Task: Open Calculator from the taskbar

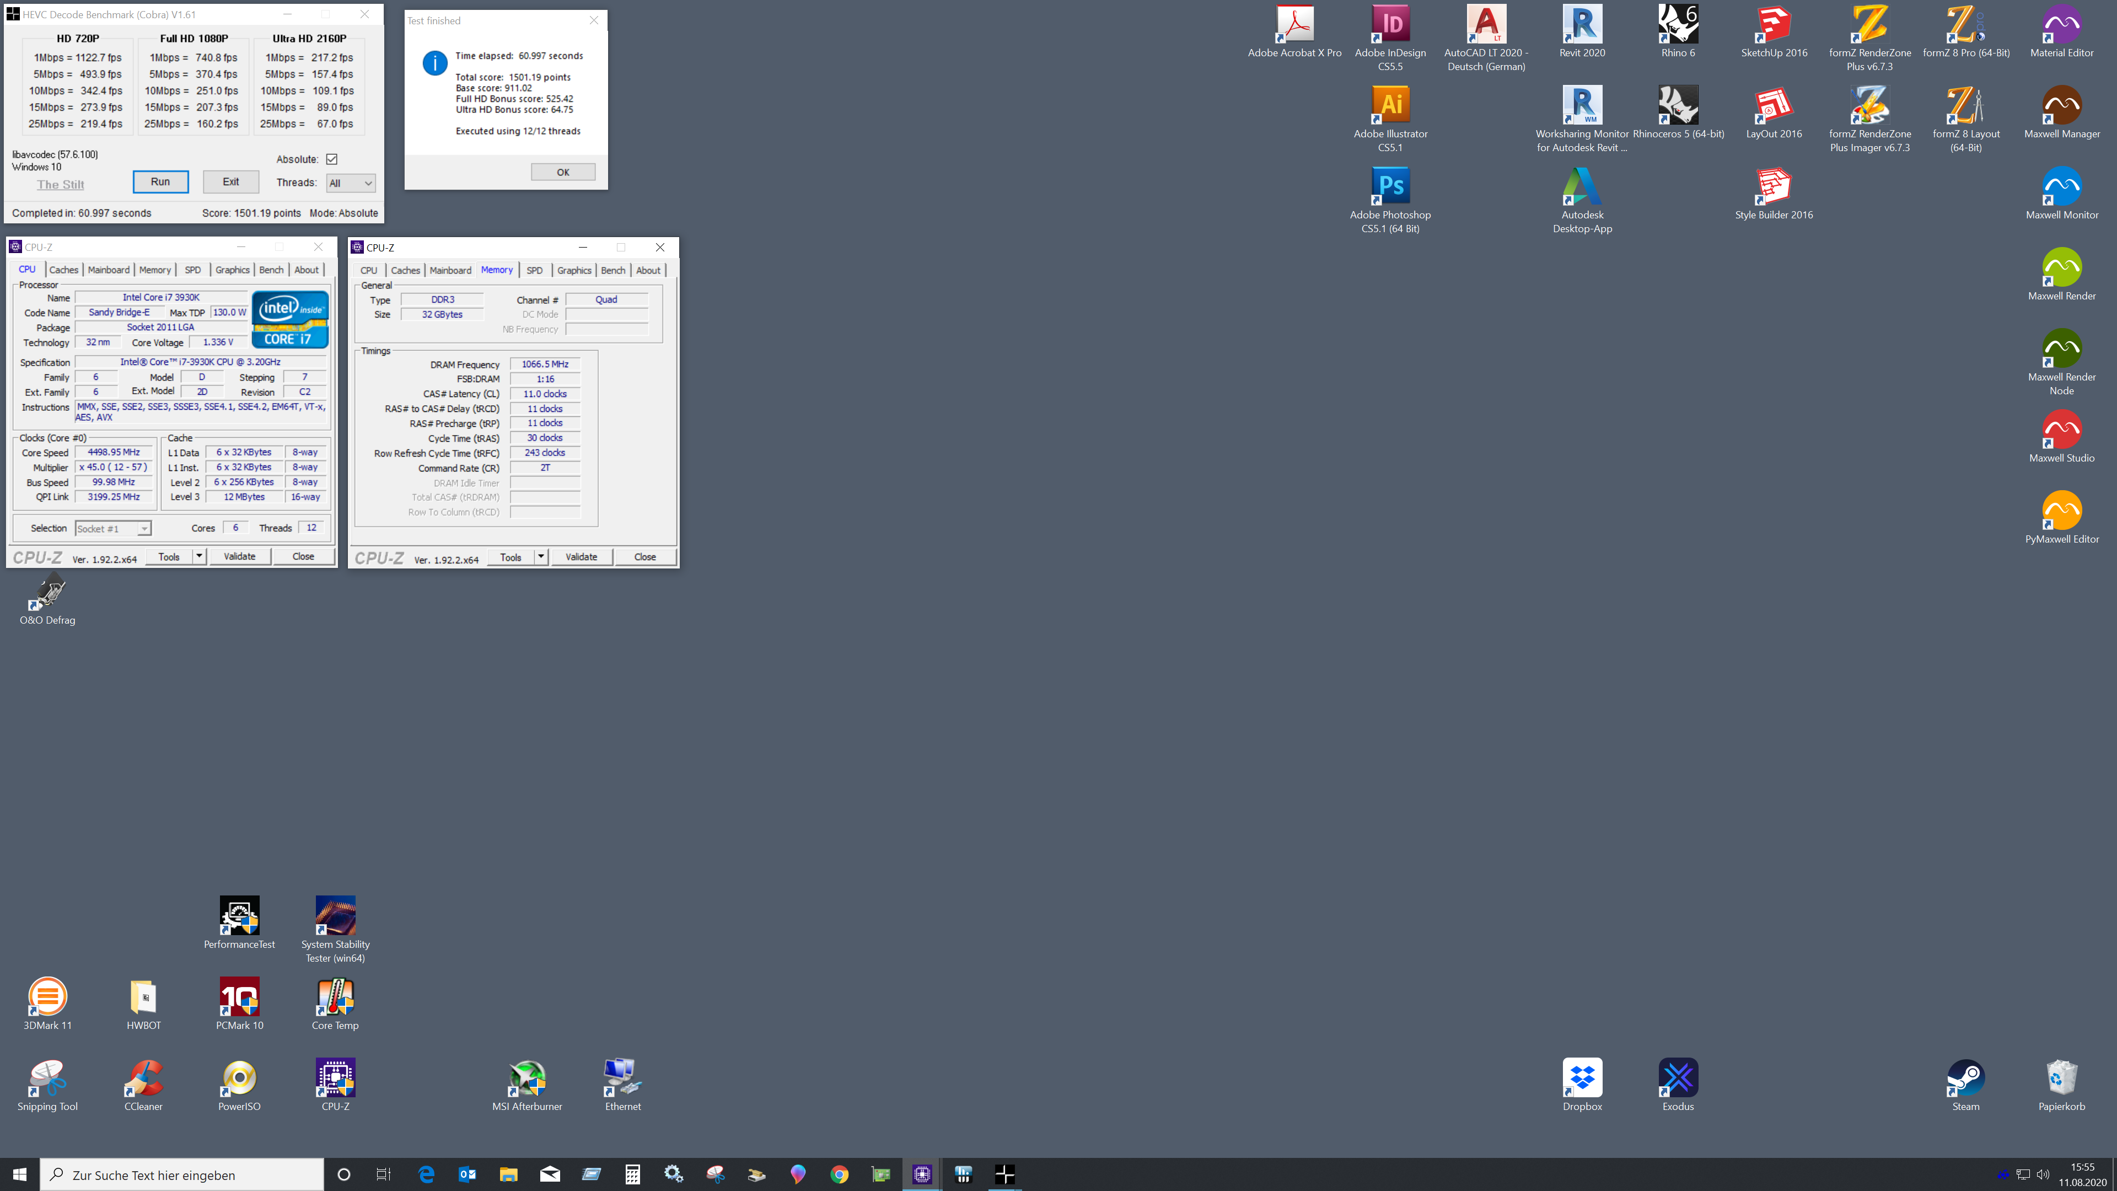Action: click(632, 1174)
